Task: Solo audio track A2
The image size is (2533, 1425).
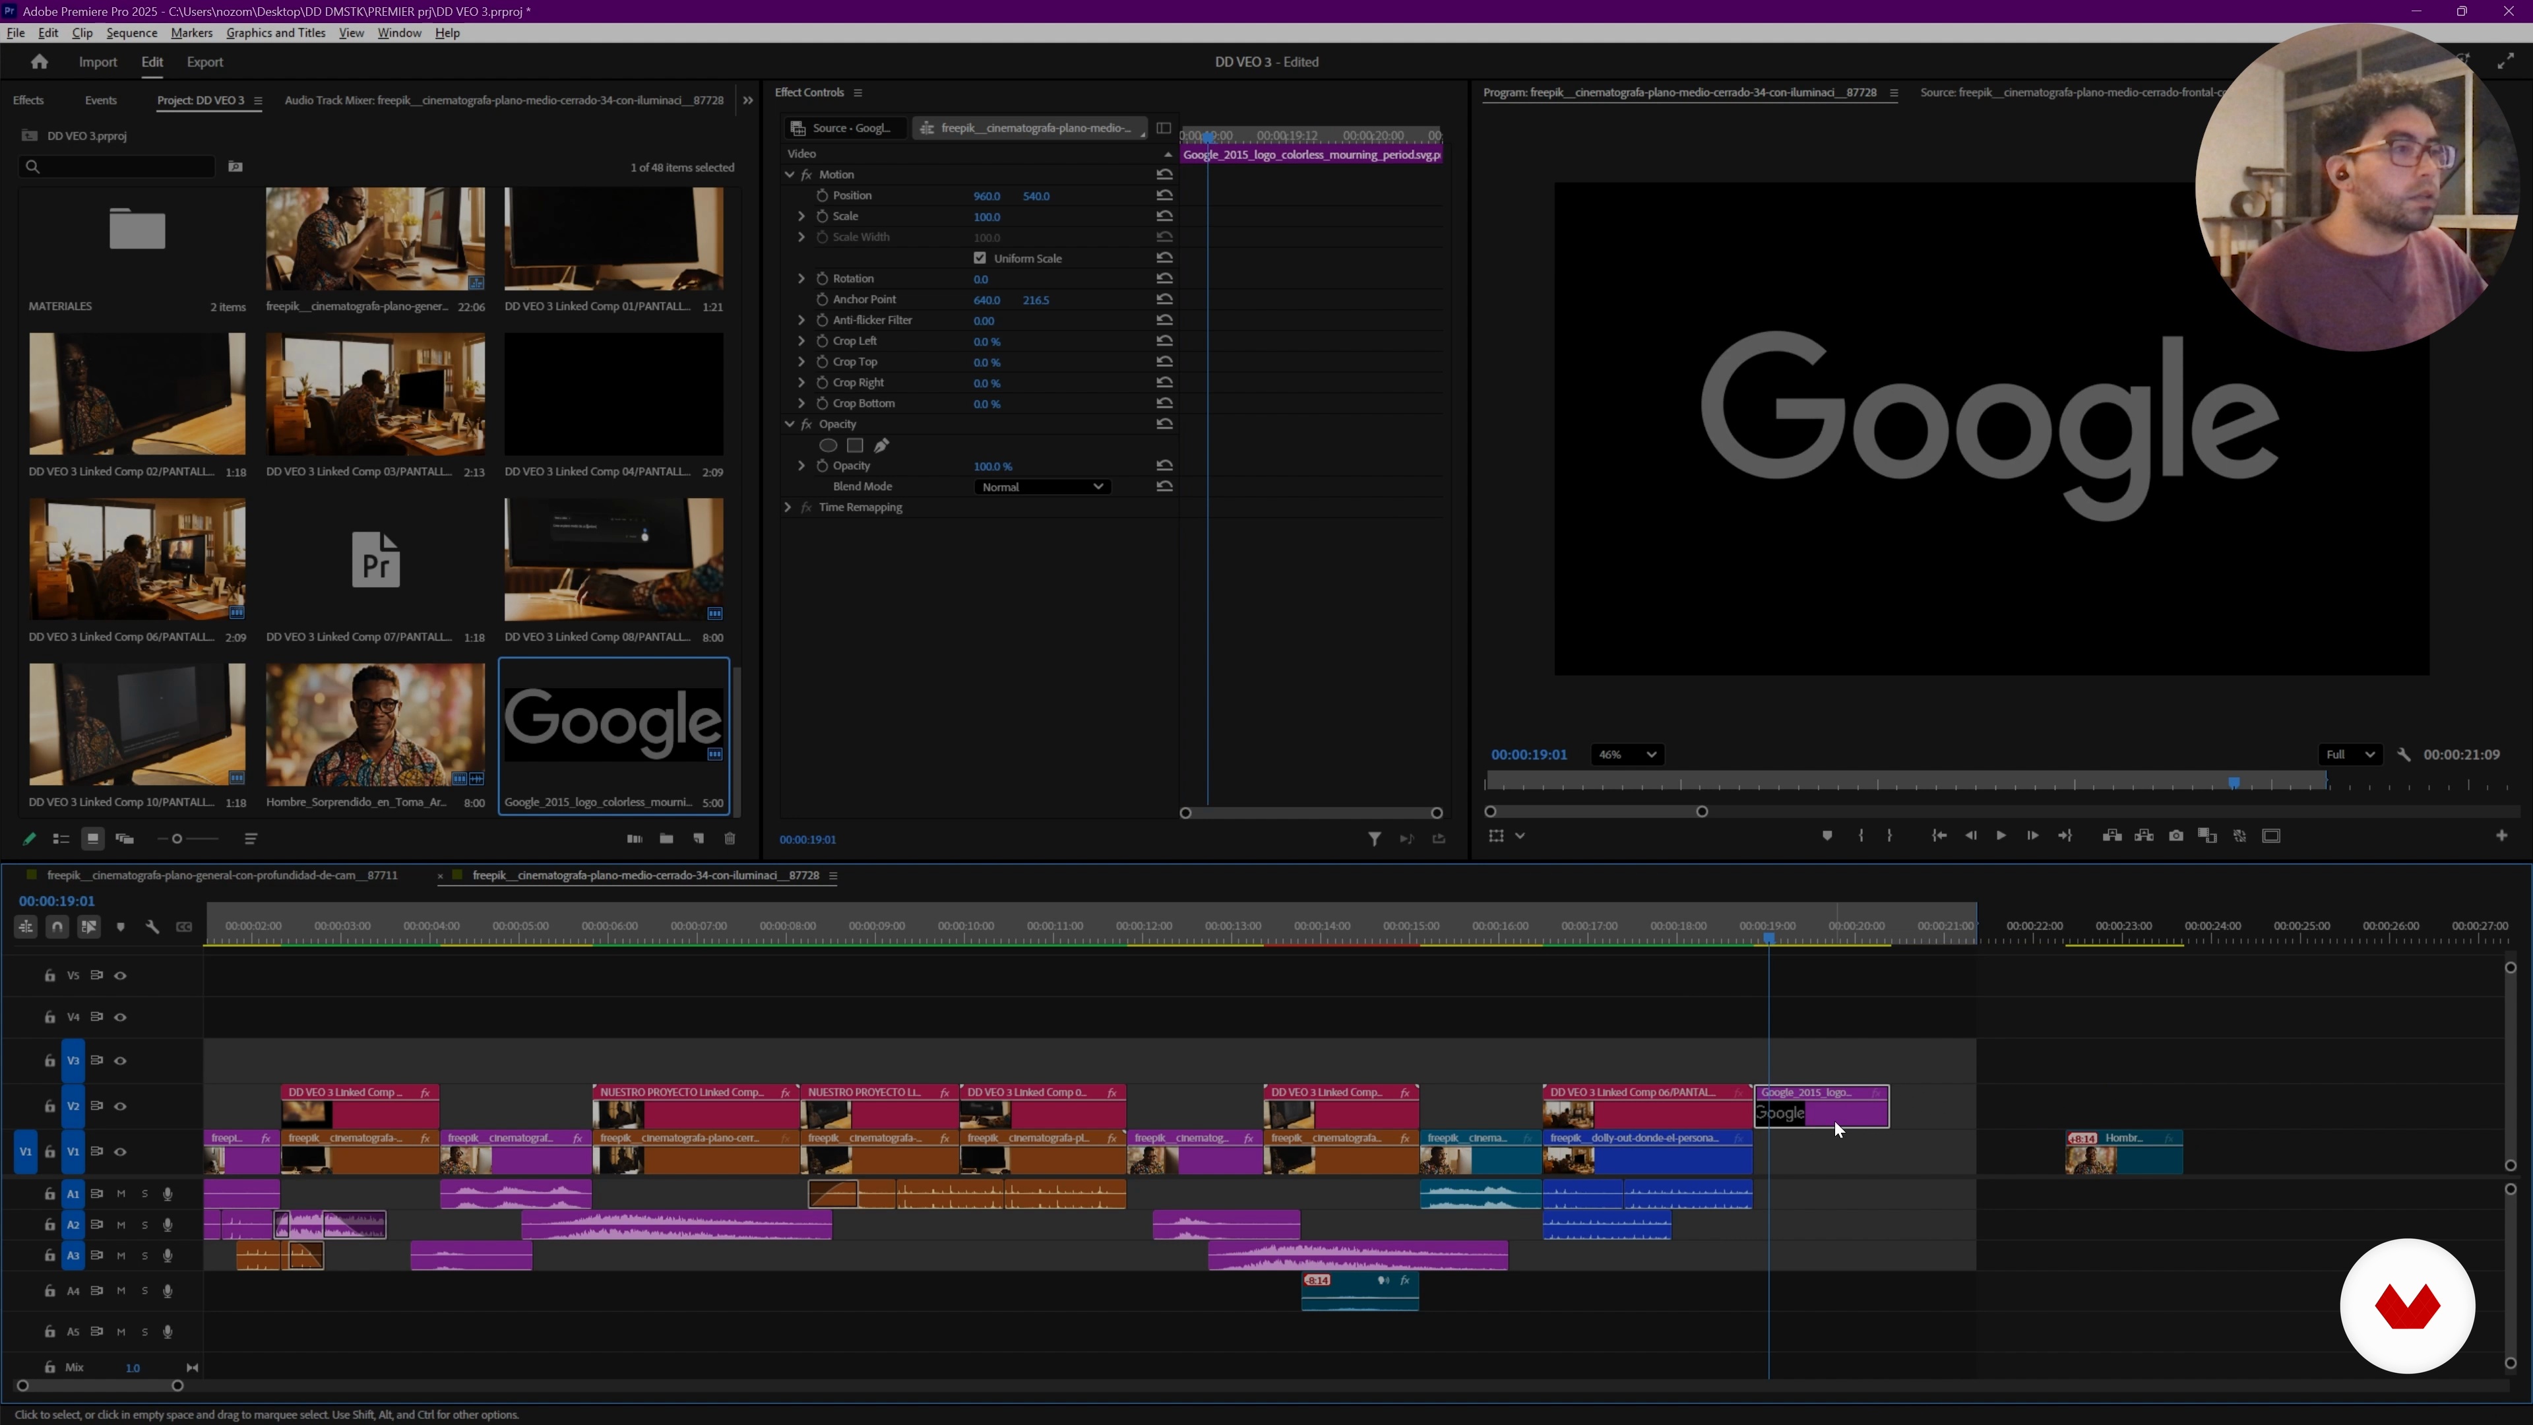Action: 144,1225
